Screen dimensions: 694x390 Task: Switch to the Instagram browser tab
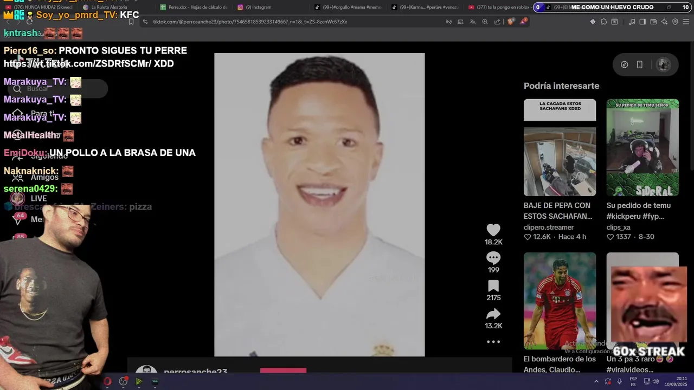click(255, 7)
